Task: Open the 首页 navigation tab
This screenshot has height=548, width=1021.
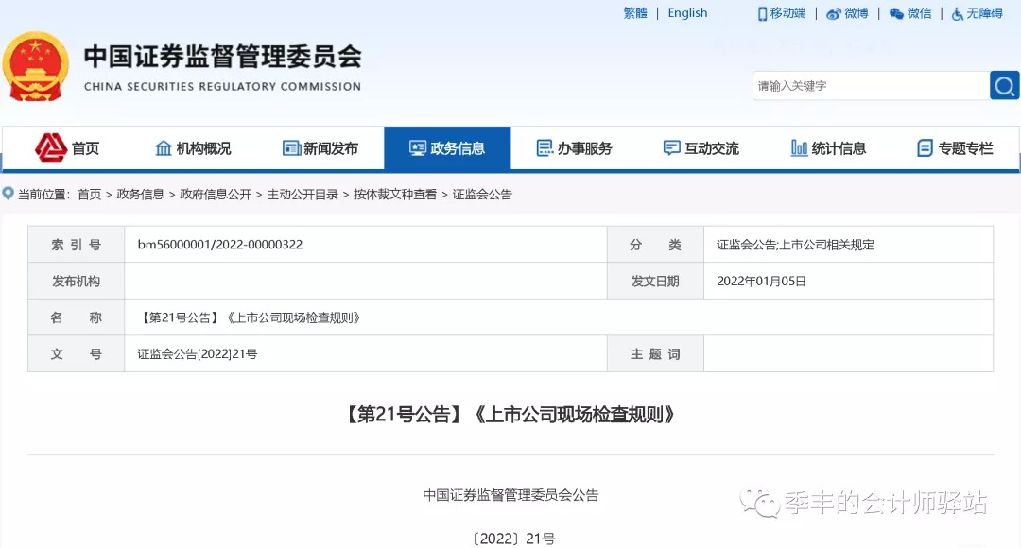Action: (x=68, y=148)
